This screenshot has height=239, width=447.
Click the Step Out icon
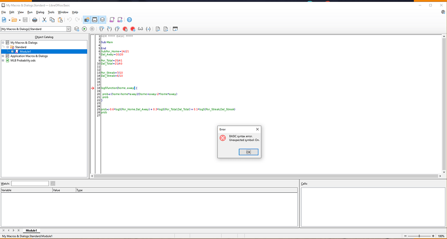click(117, 29)
